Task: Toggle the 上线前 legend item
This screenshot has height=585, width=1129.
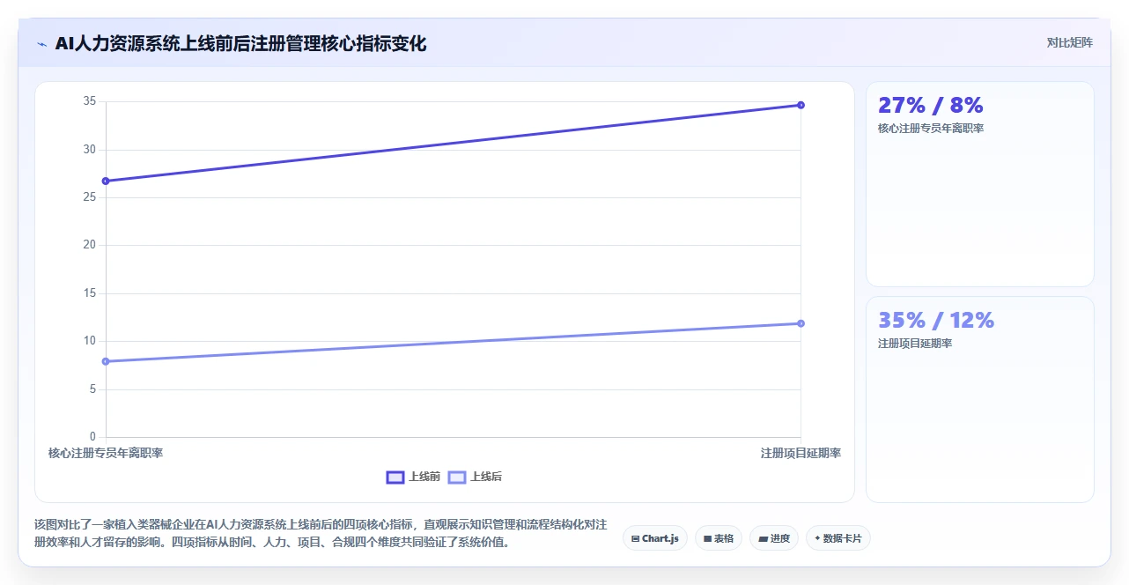Action: (x=413, y=477)
